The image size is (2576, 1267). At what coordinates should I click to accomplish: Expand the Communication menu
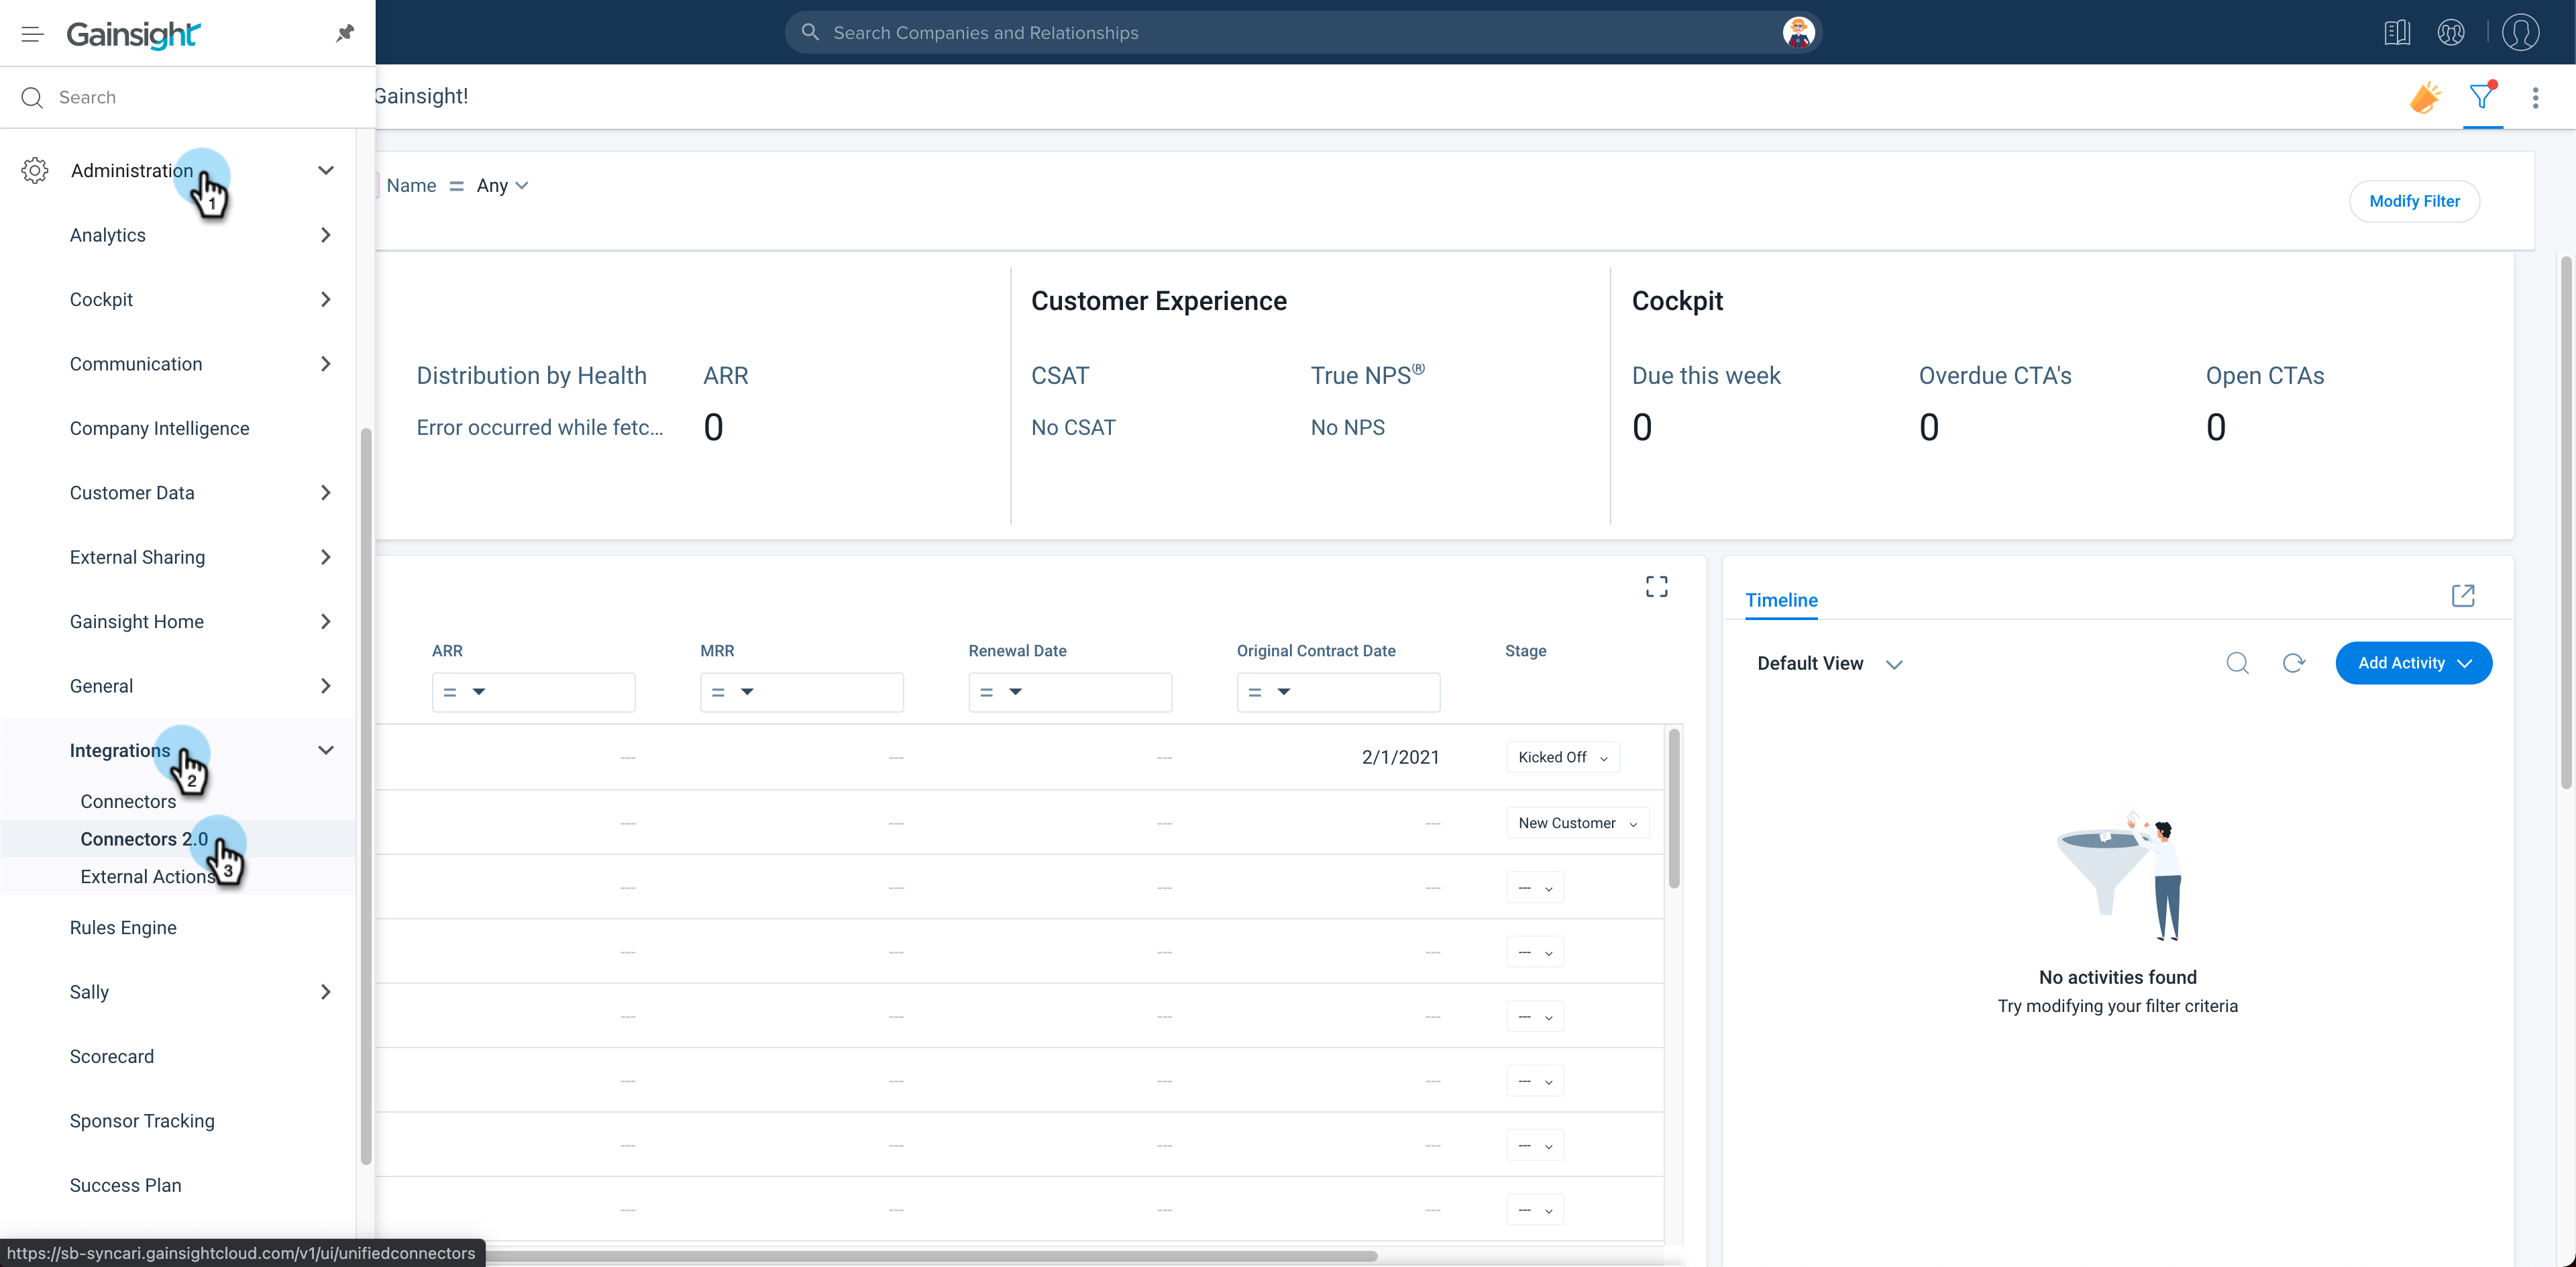pyautogui.click(x=326, y=364)
